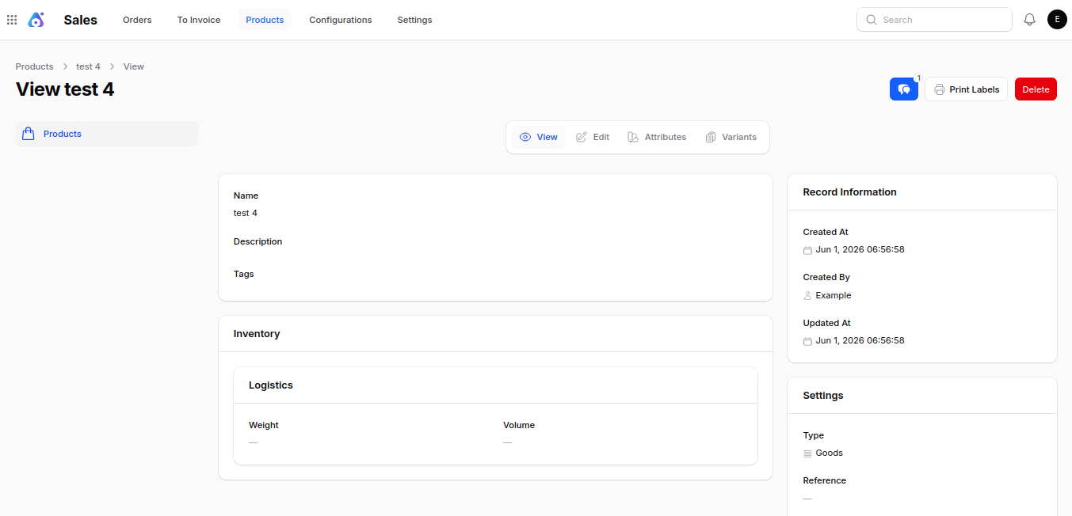Select the View tab
The width and height of the screenshot is (1072, 516).
click(539, 137)
